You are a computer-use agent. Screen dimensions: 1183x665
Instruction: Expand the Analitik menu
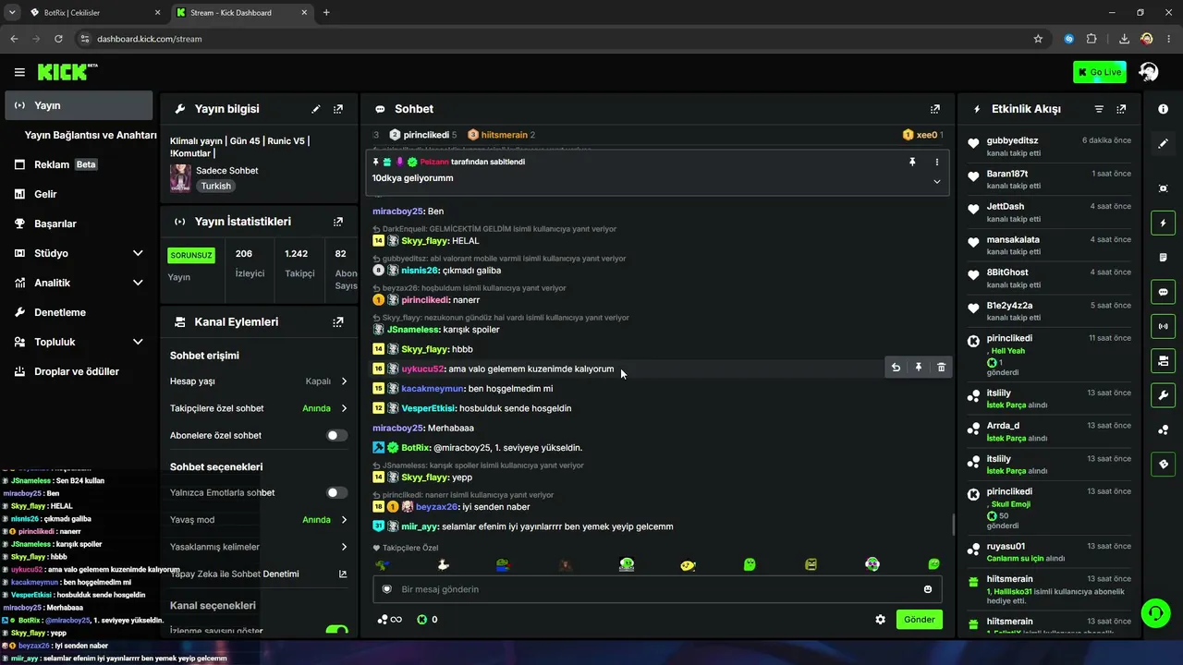coord(138,283)
